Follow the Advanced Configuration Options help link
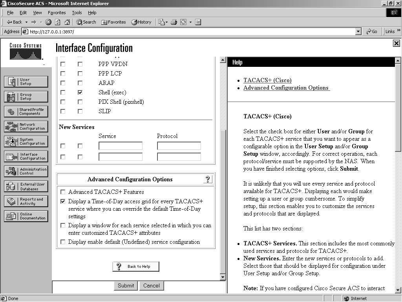This screenshot has height=302, width=402. (x=286, y=88)
